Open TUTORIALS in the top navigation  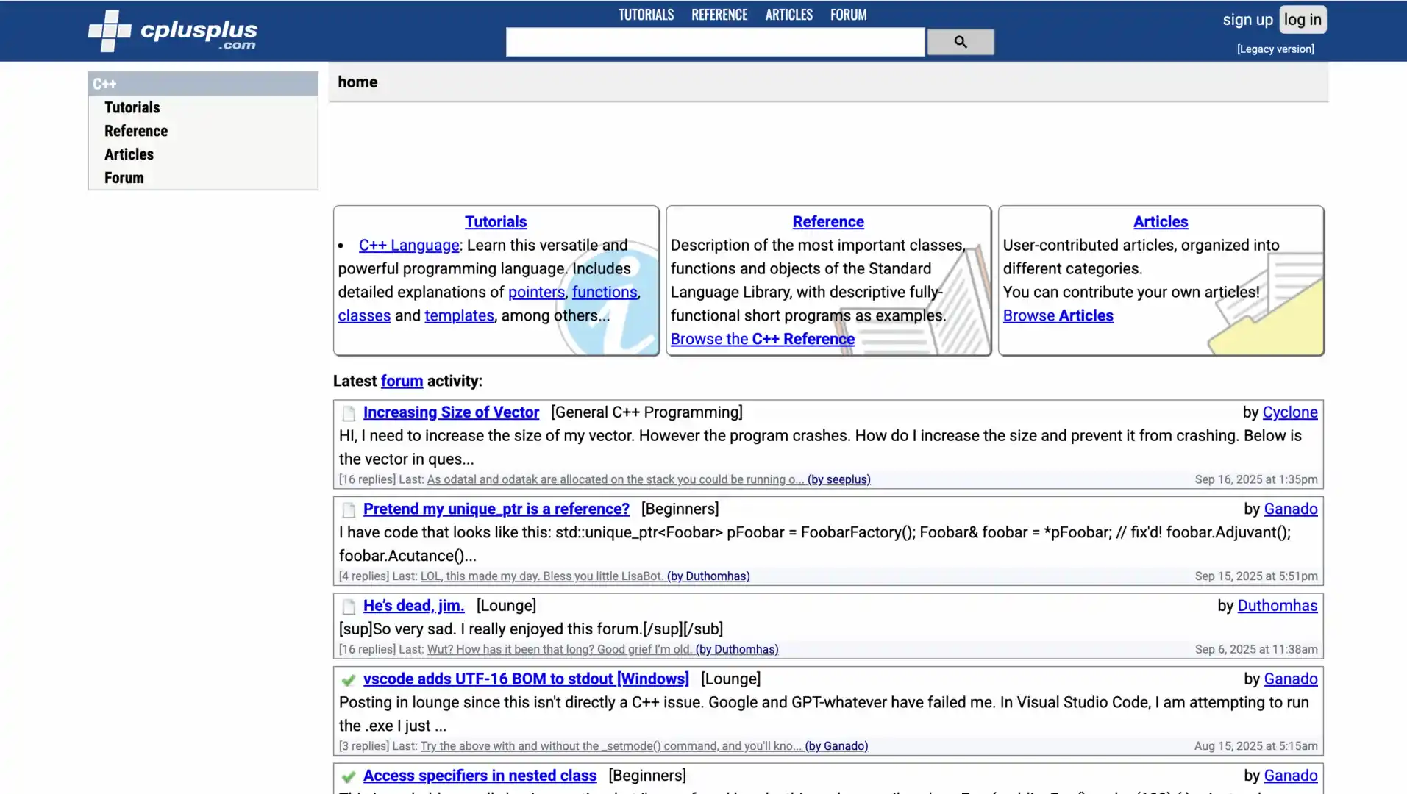click(x=646, y=15)
